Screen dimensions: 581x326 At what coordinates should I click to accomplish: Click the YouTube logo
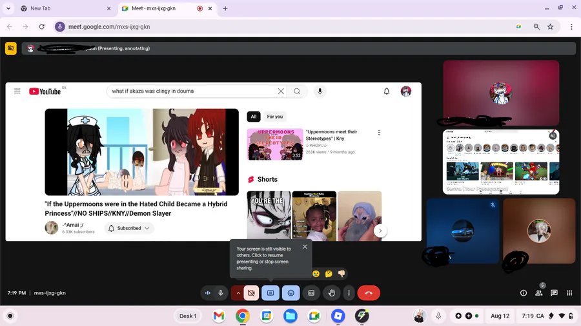coord(45,91)
